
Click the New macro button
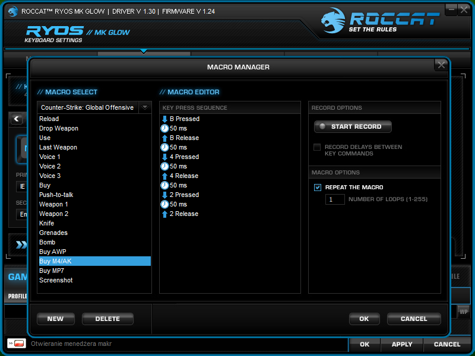pyautogui.click(x=55, y=319)
